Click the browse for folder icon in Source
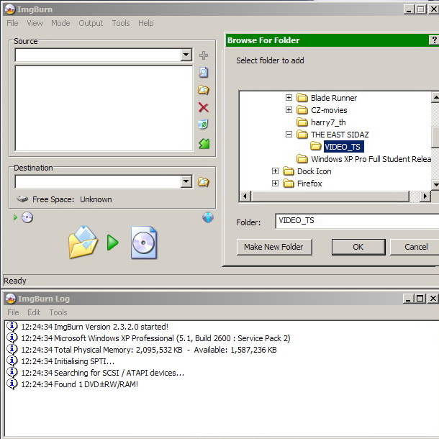 204,90
